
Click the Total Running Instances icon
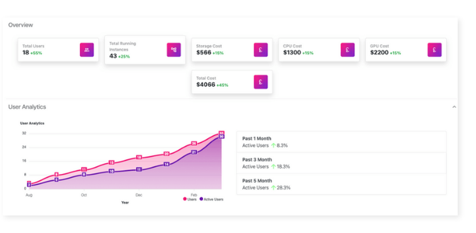pyautogui.click(x=174, y=50)
